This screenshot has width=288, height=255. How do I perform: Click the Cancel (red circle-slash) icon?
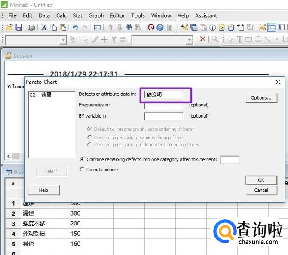[151, 27]
